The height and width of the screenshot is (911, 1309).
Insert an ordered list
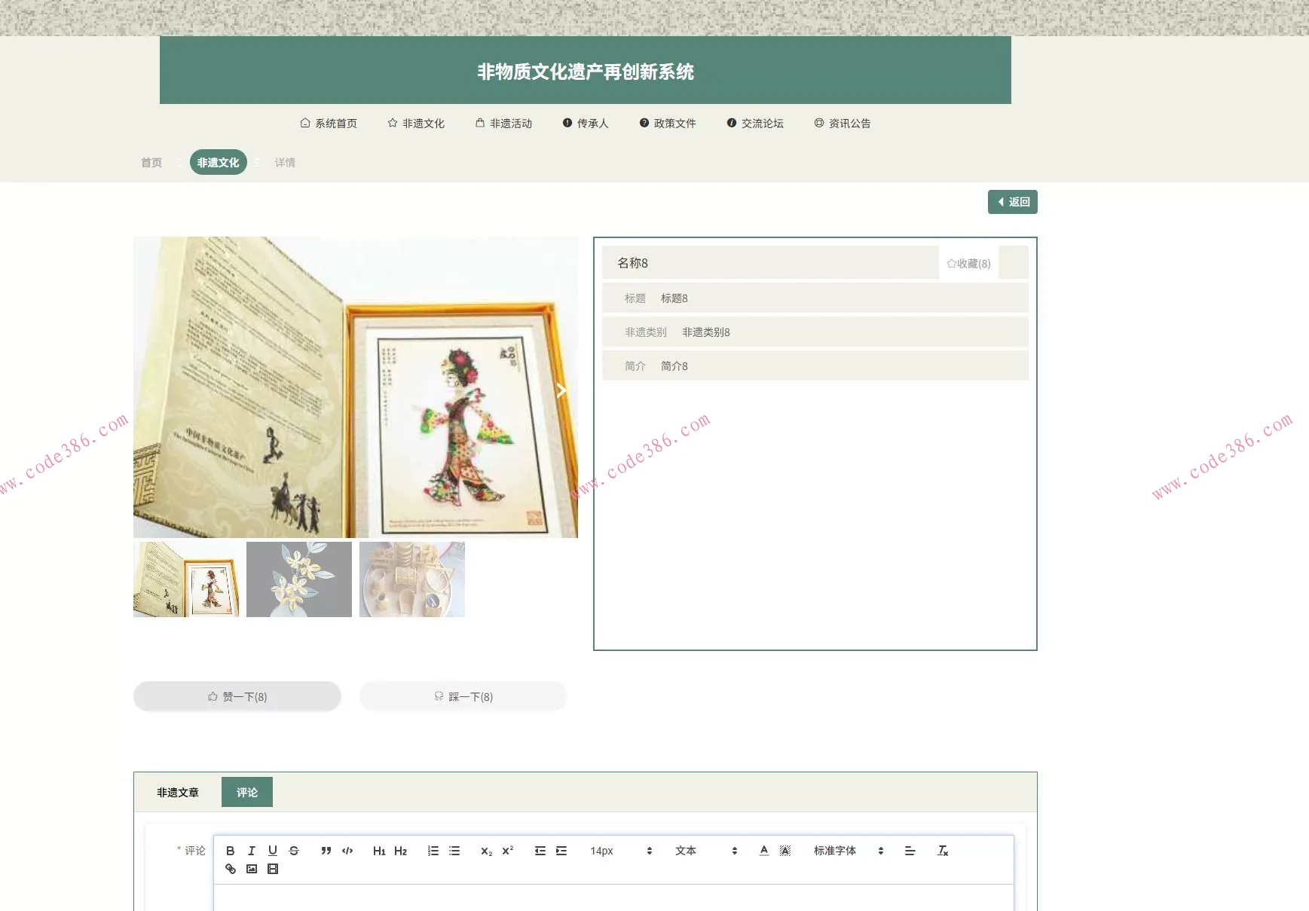[x=433, y=850]
